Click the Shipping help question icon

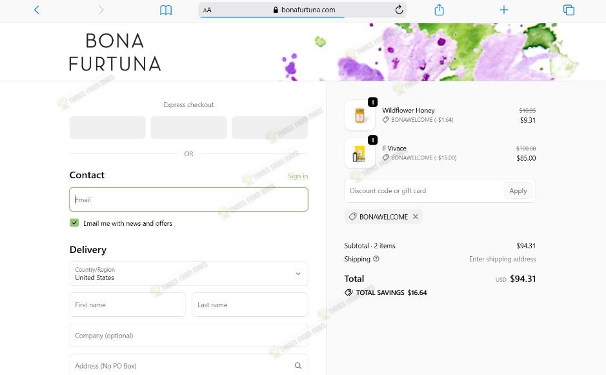pyautogui.click(x=376, y=259)
